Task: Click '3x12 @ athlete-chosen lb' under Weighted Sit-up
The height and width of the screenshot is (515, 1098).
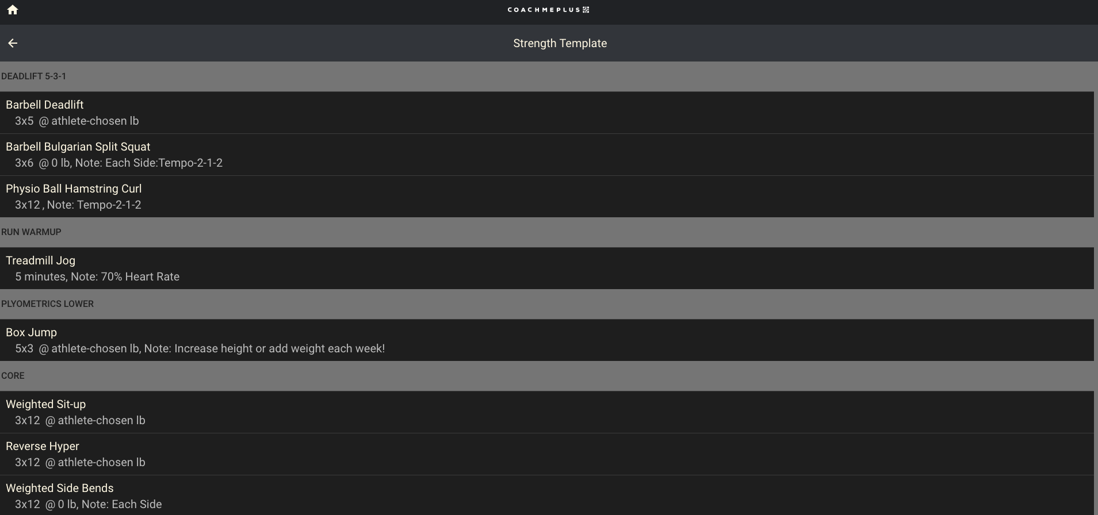Action: coord(80,421)
